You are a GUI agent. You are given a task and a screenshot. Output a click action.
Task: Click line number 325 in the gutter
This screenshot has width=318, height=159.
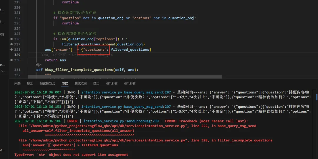click(x=17, y=34)
